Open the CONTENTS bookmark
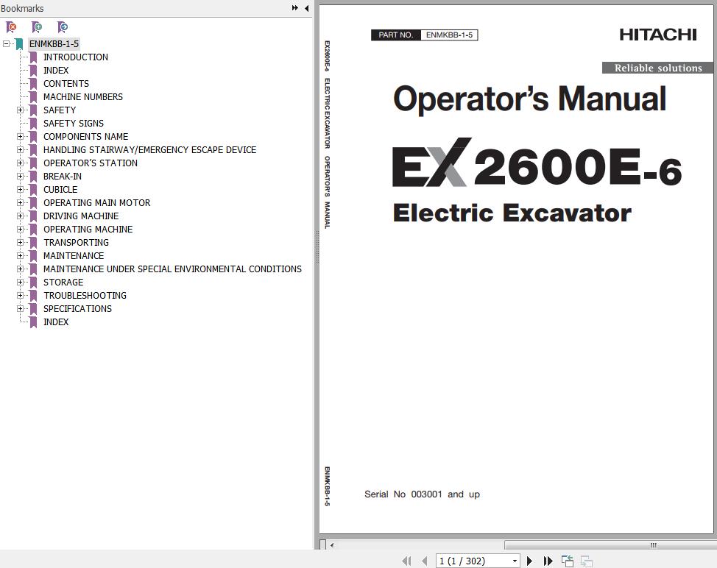Image resolution: width=717 pixels, height=568 pixels. pos(66,84)
